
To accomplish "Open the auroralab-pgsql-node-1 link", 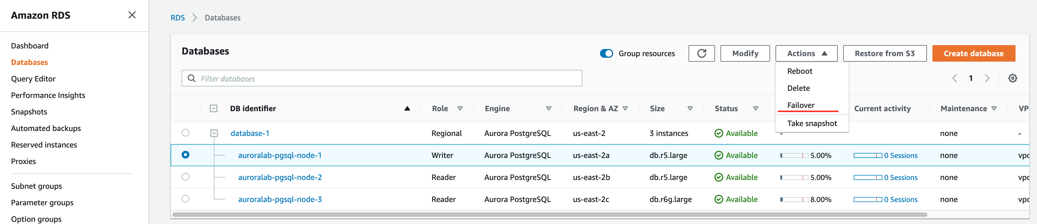I will tap(280, 155).
